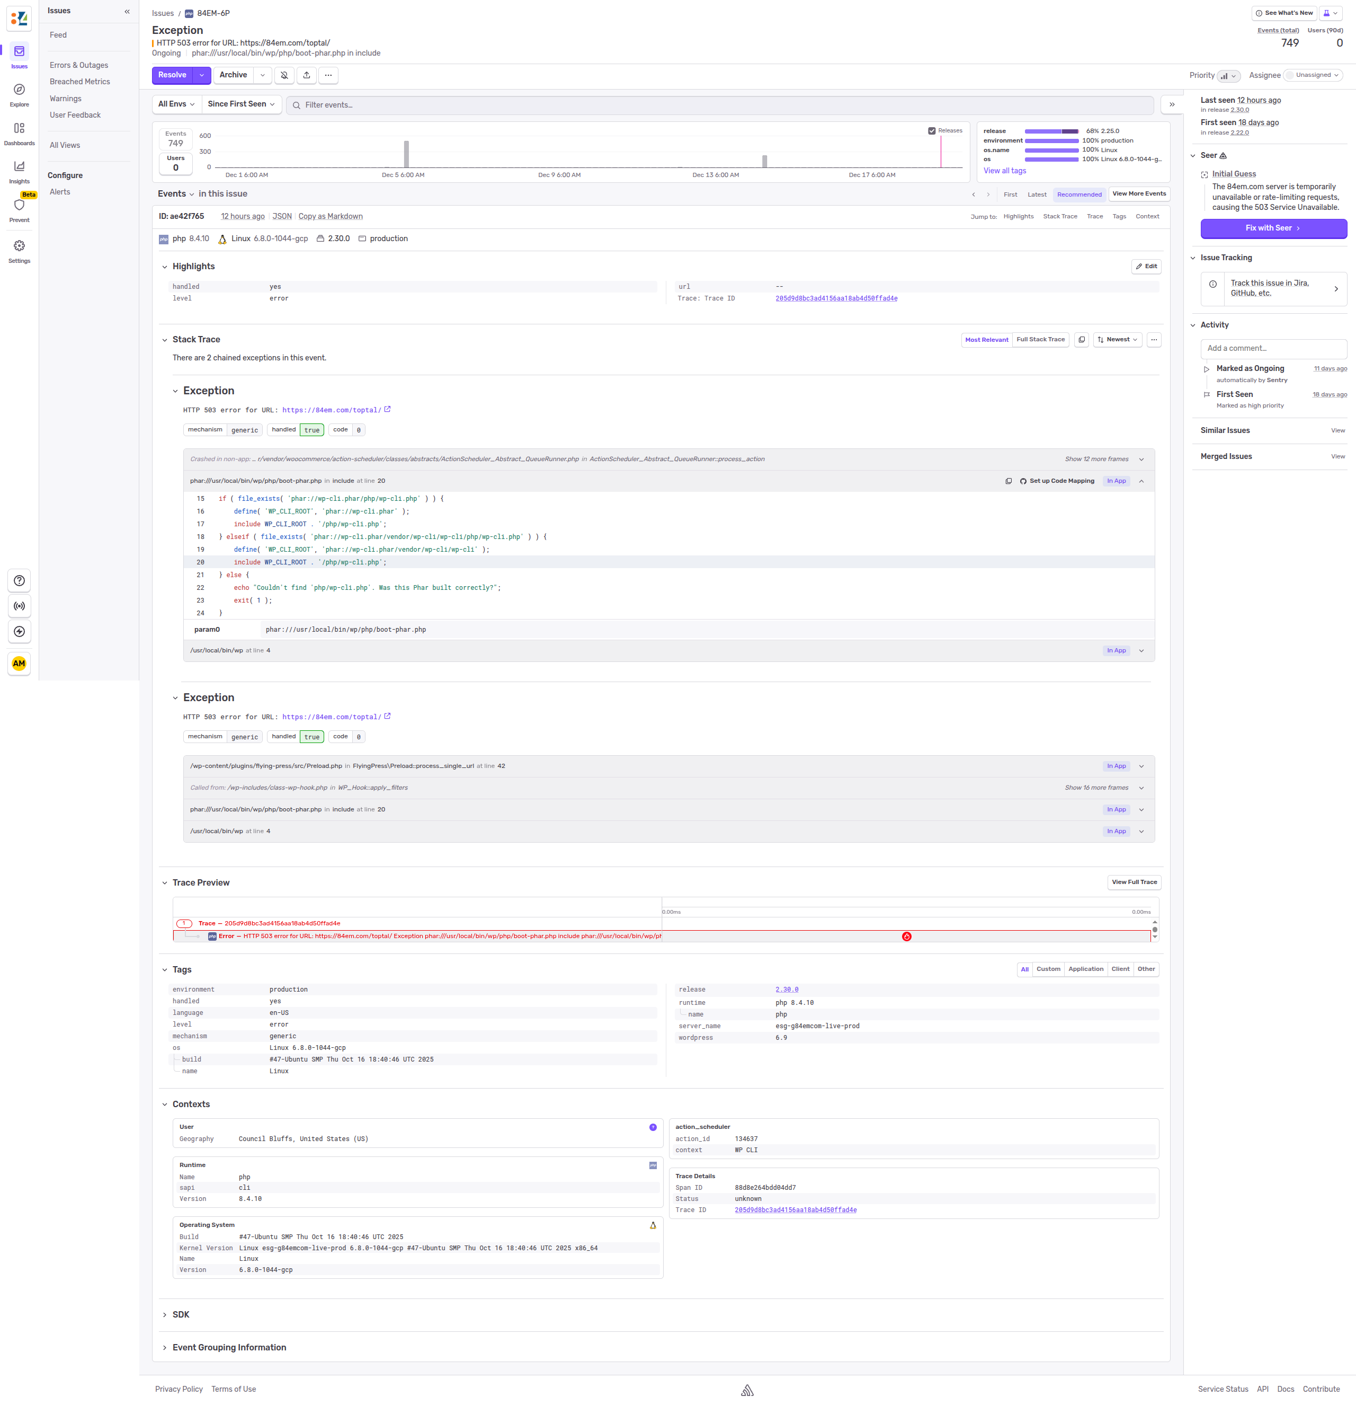The width and height of the screenshot is (1356, 1405).
Task: Click the Fix with Seer button
Action: coord(1273,228)
